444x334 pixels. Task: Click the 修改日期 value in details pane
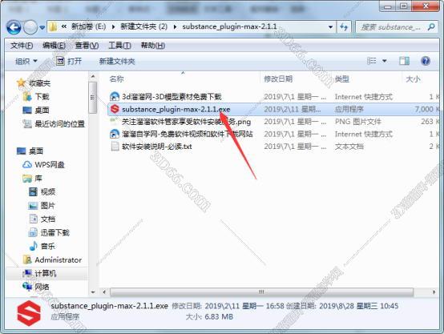point(244,306)
